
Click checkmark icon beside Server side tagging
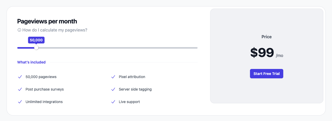(x=113, y=89)
